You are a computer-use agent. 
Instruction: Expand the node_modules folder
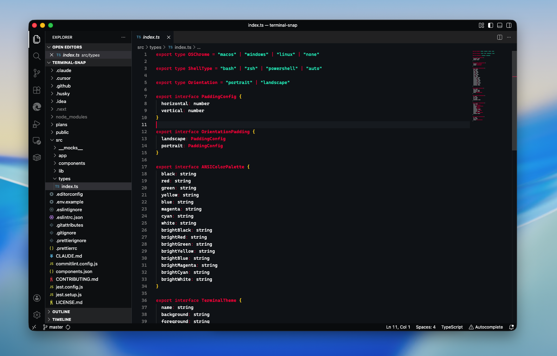[x=89, y=117]
